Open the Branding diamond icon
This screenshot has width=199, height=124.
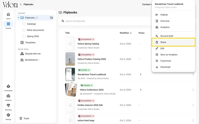[x=8, y=105]
